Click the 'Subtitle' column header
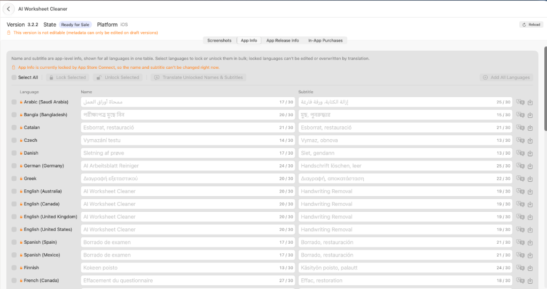547x289 pixels. pyautogui.click(x=306, y=92)
